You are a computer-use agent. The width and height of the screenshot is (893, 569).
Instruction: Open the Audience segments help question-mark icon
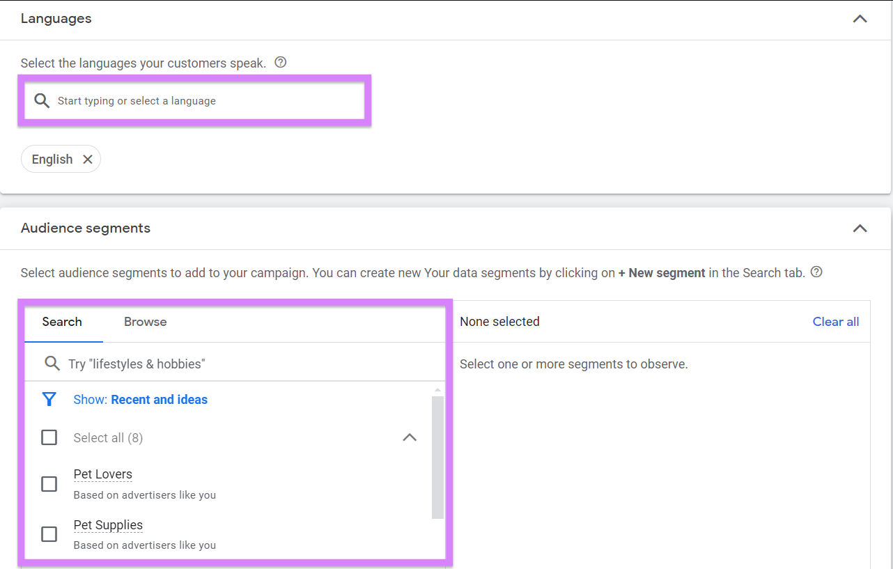click(817, 272)
